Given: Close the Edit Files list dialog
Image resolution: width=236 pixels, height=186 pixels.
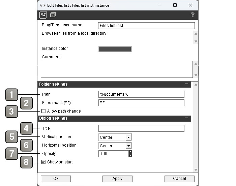Looking at the screenshot, I should tap(190, 5).
